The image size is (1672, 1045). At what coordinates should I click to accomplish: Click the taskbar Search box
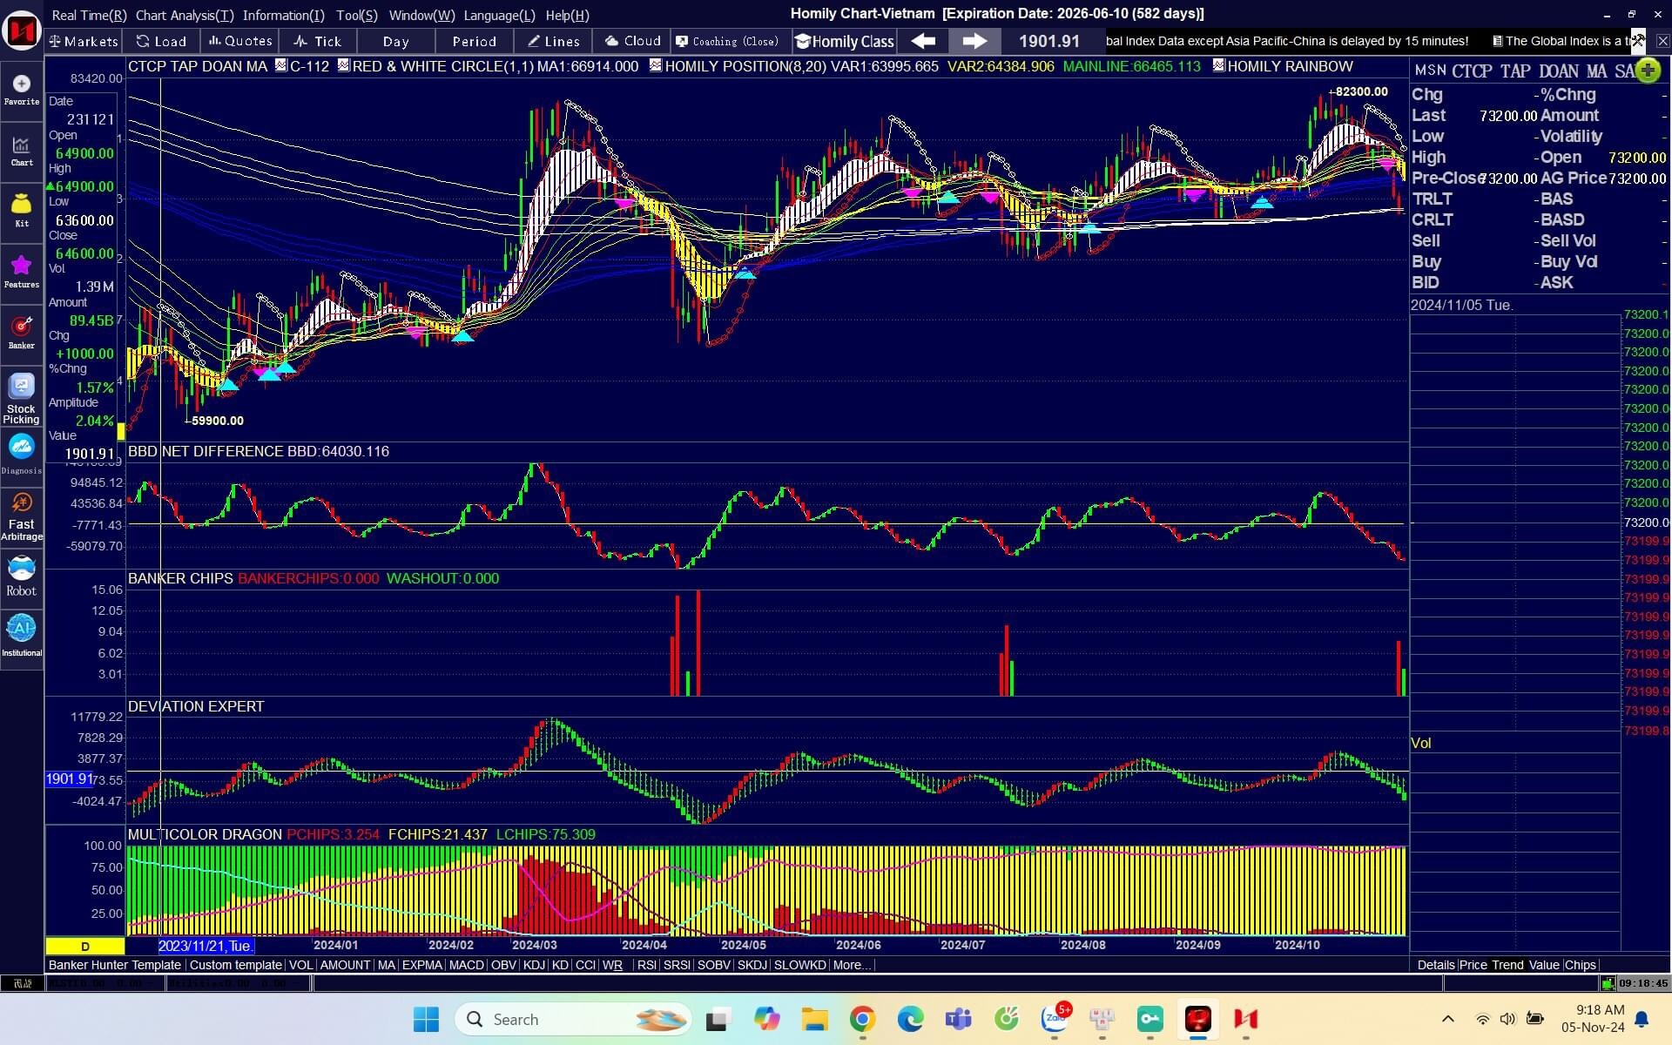click(575, 1019)
